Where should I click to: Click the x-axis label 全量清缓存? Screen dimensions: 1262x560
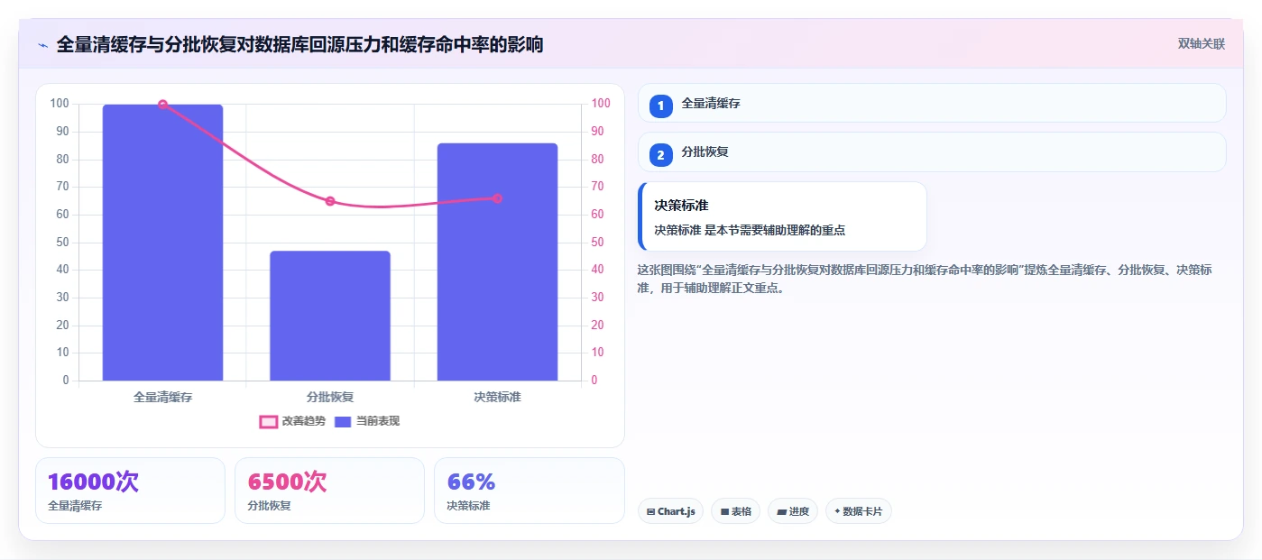click(x=162, y=397)
